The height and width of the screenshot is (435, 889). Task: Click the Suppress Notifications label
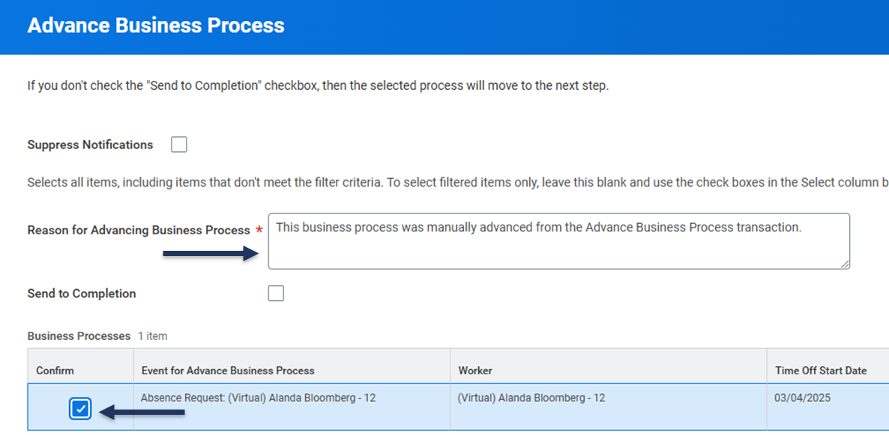90,145
